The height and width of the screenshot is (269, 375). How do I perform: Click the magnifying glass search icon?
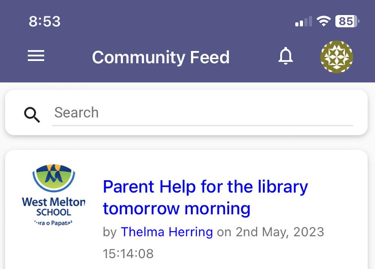(32, 115)
